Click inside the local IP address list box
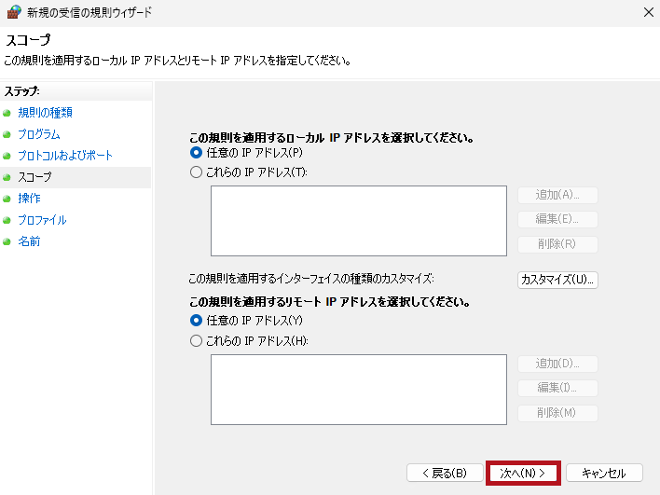660x495 pixels. click(x=359, y=221)
